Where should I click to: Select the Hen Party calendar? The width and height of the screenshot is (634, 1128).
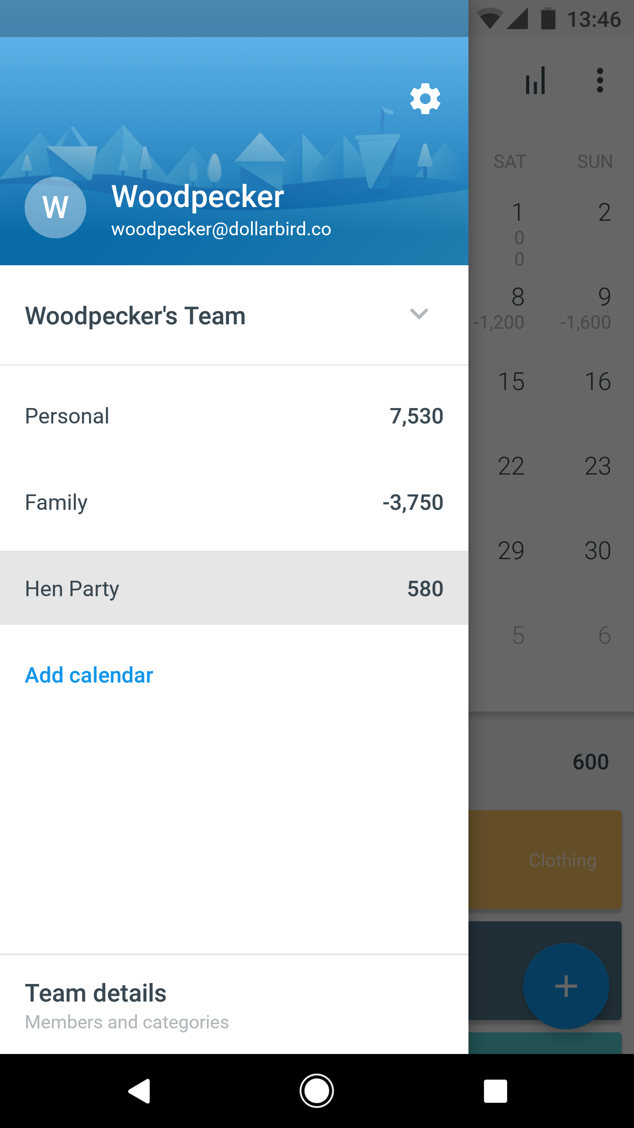click(233, 588)
